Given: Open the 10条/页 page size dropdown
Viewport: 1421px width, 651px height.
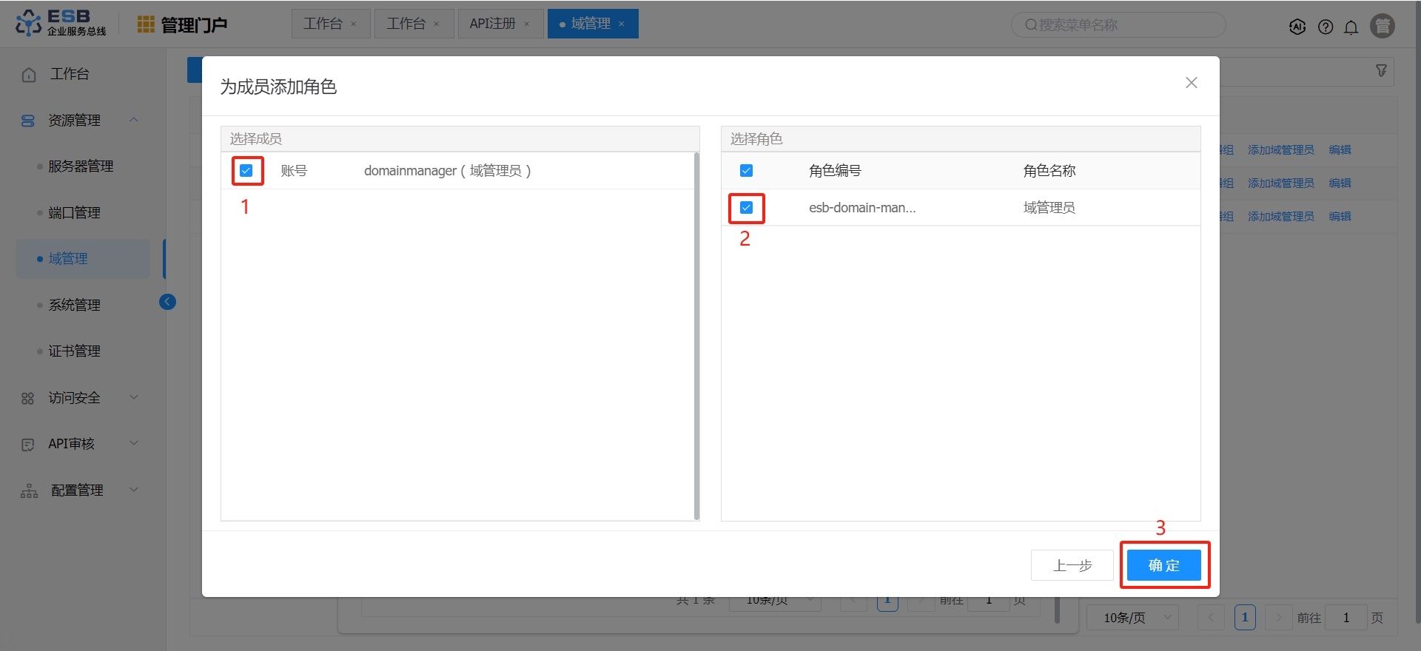Looking at the screenshot, I should tap(1132, 617).
